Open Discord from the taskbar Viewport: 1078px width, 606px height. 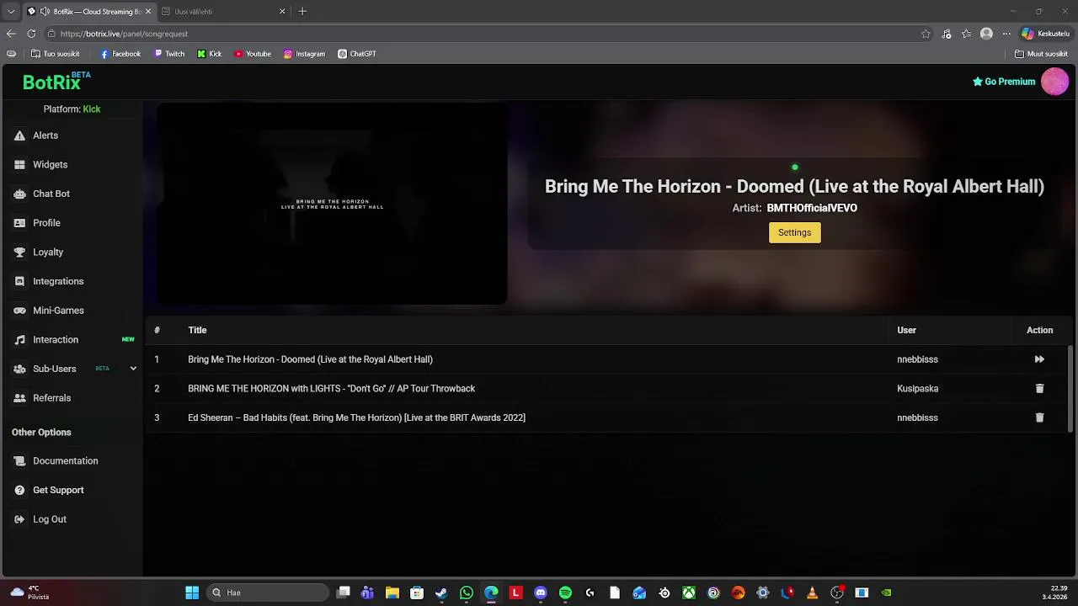[541, 593]
